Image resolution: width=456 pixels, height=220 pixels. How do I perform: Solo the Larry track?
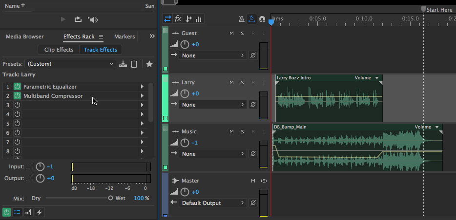(x=242, y=83)
